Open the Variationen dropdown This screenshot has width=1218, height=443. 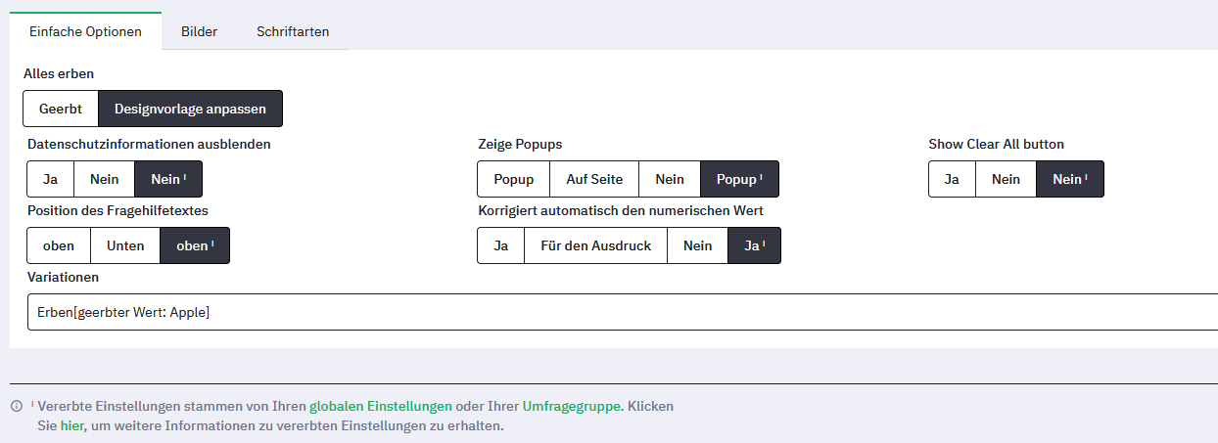tap(621, 312)
